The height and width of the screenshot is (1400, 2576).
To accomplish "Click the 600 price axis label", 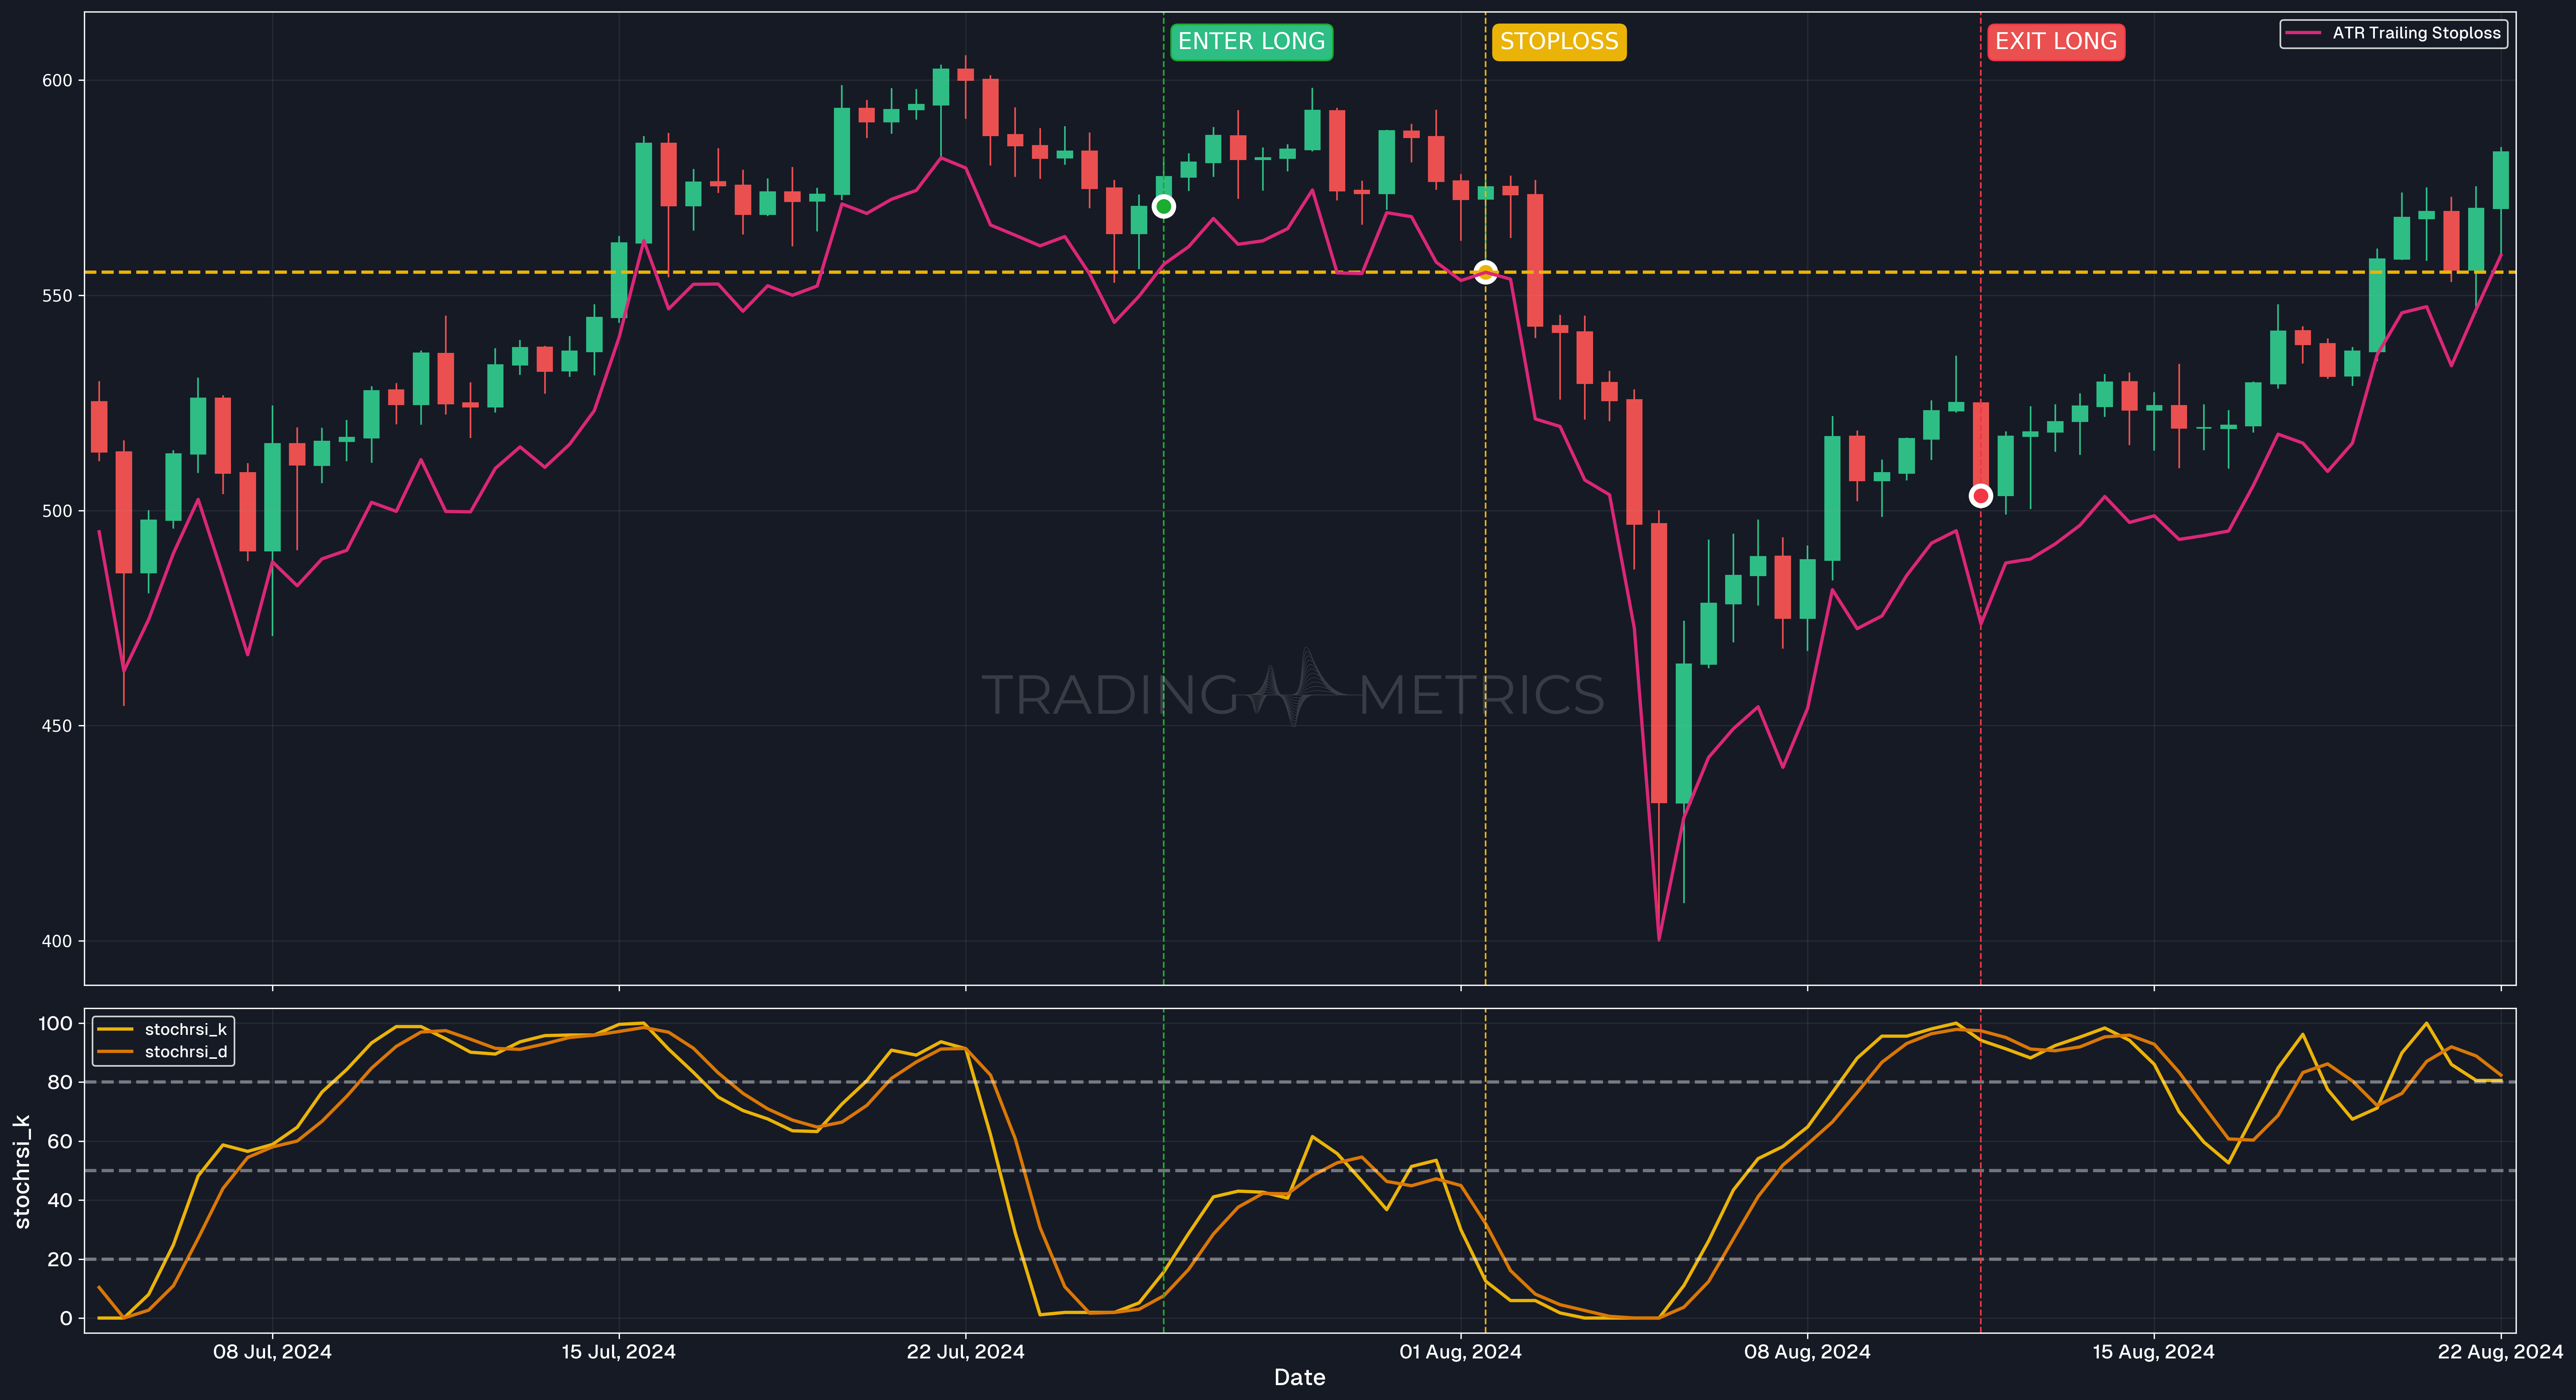I will click(57, 81).
